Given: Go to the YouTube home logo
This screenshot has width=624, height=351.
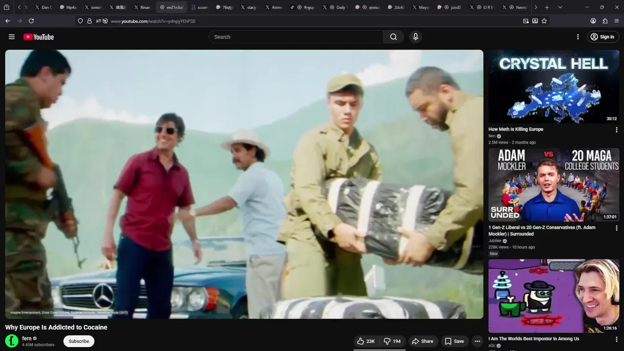Looking at the screenshot, I should [x=39, y=37].
